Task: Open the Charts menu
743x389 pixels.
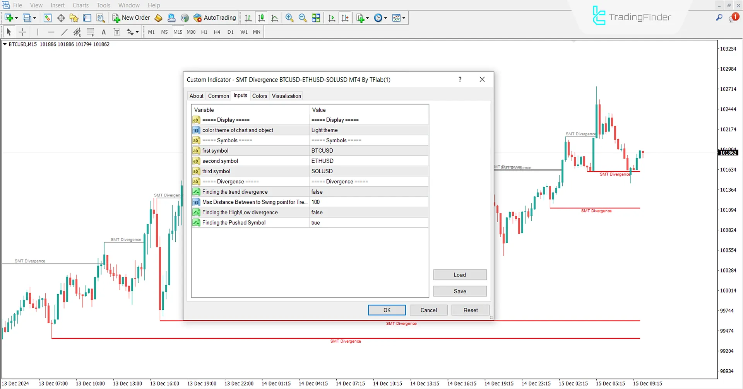Action: pyautogui.click(x=80, y=5)
